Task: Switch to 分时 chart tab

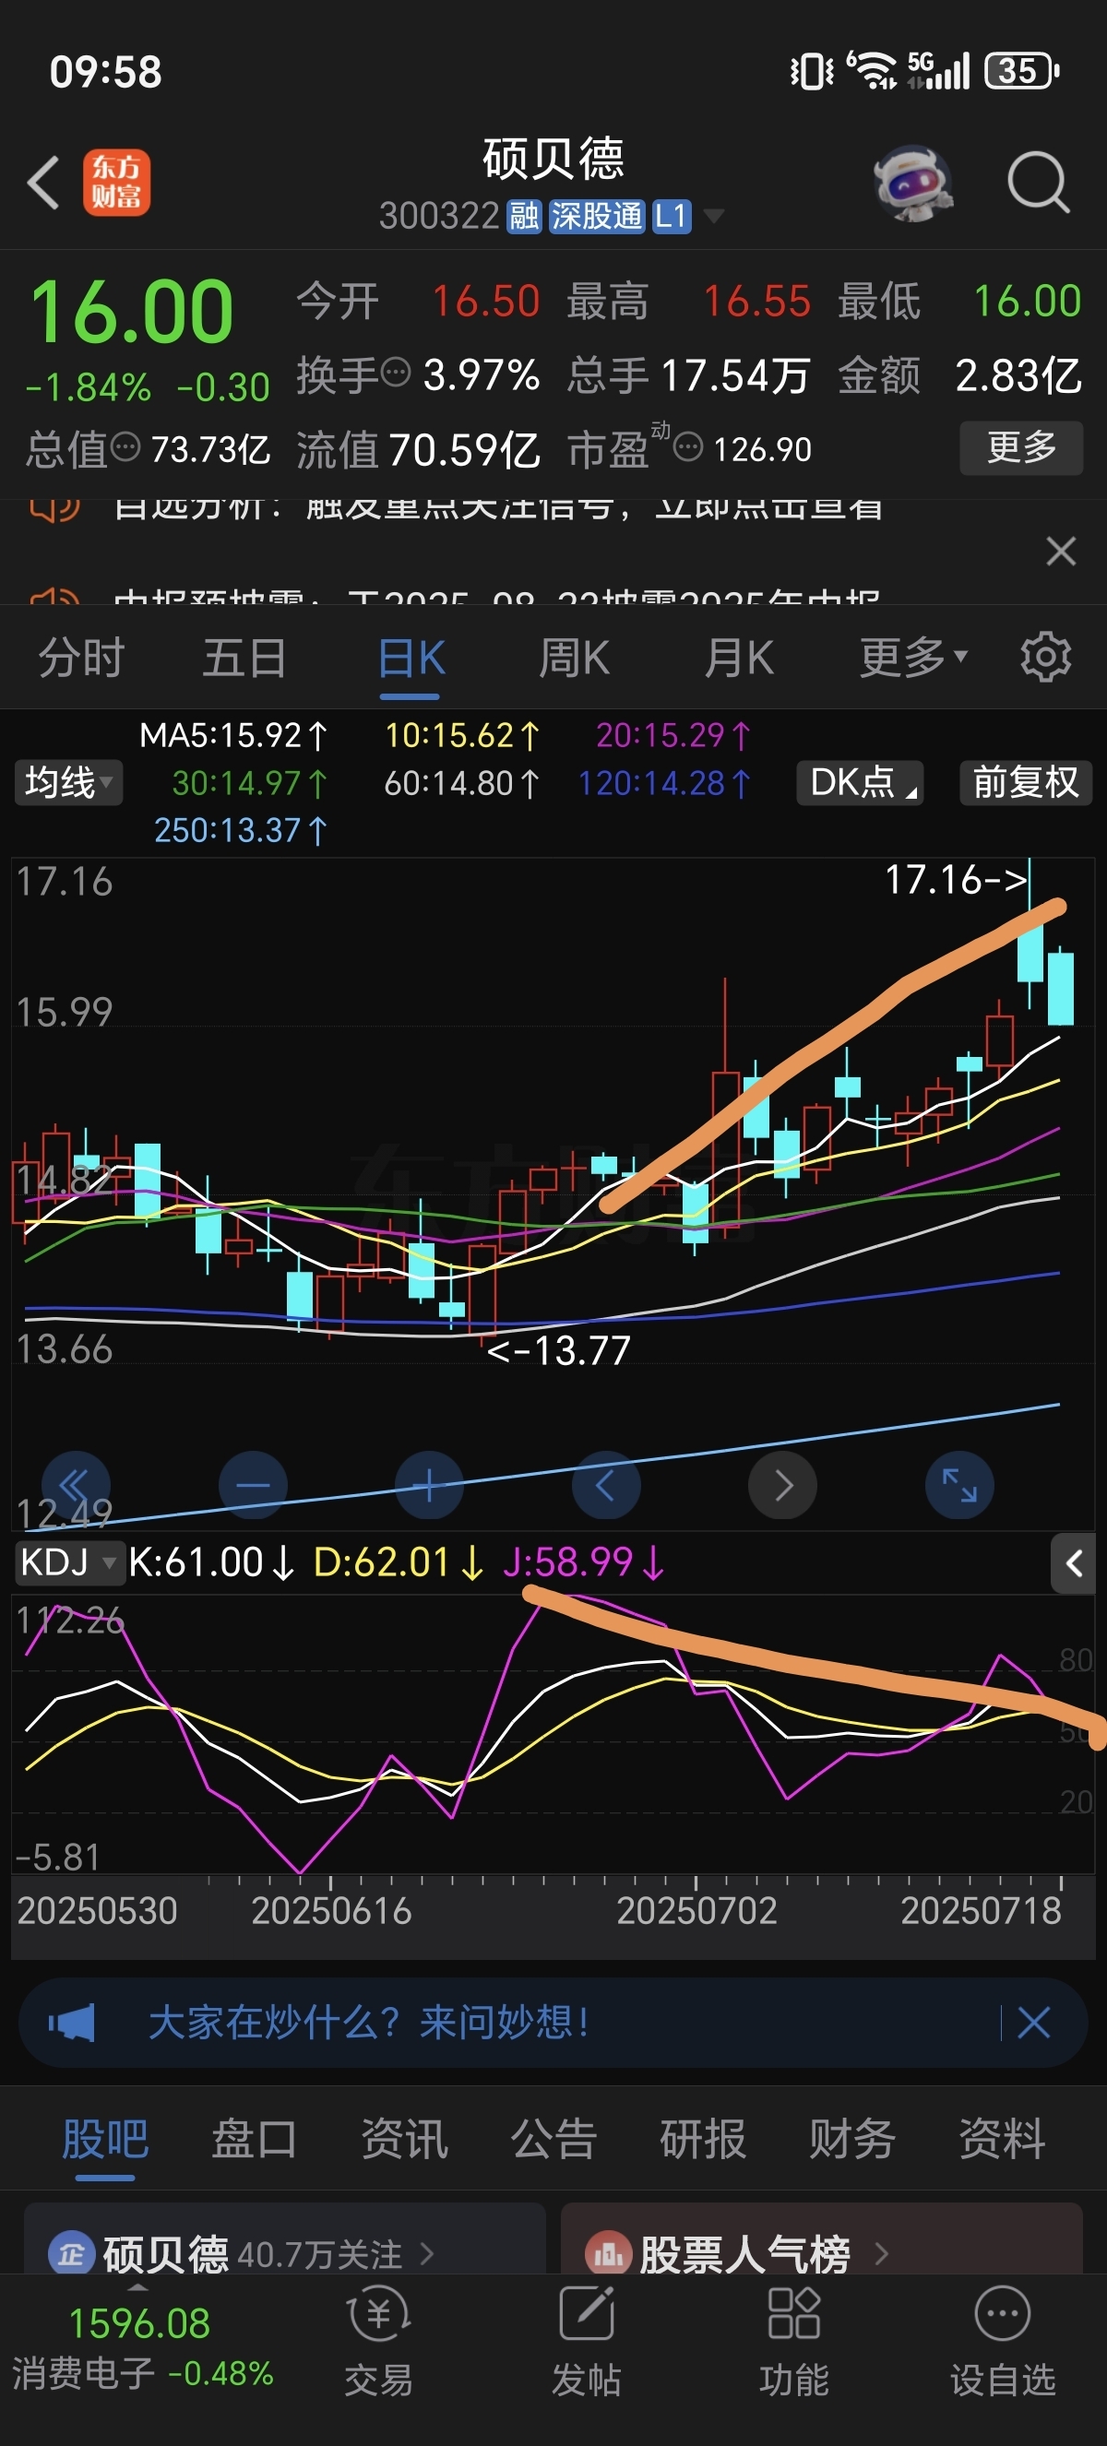Action: (x=80, y=657)
